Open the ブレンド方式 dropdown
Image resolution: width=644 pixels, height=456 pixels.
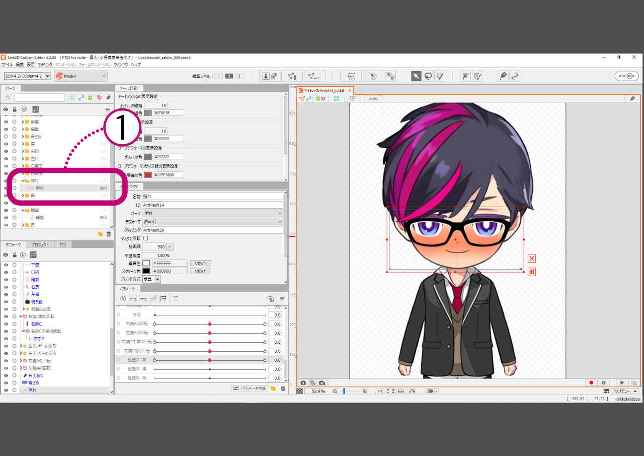point(157,279)
